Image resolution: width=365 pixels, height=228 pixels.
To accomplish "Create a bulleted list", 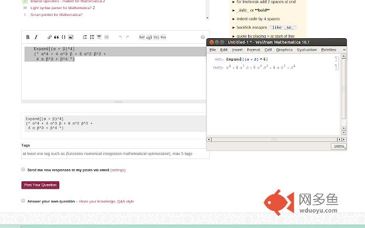I will (92, 37).
